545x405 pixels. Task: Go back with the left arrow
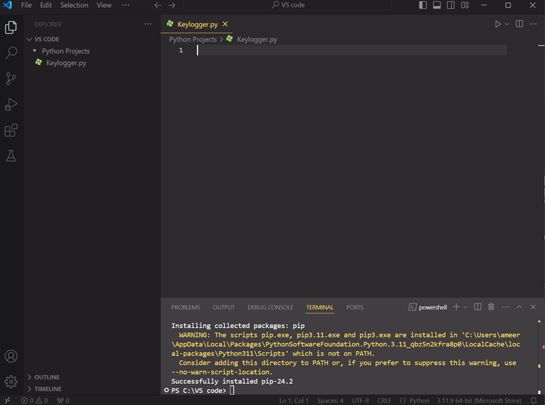pos(158,5)
